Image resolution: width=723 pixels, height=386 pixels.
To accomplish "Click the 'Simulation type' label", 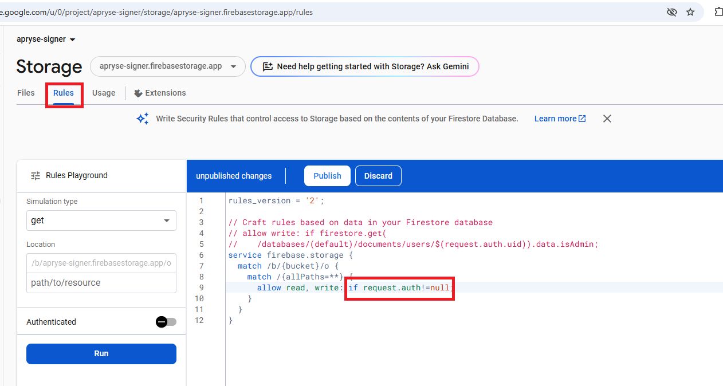I will coord(52,202).
